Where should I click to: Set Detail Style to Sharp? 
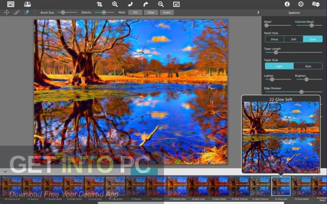coord(274,39)
